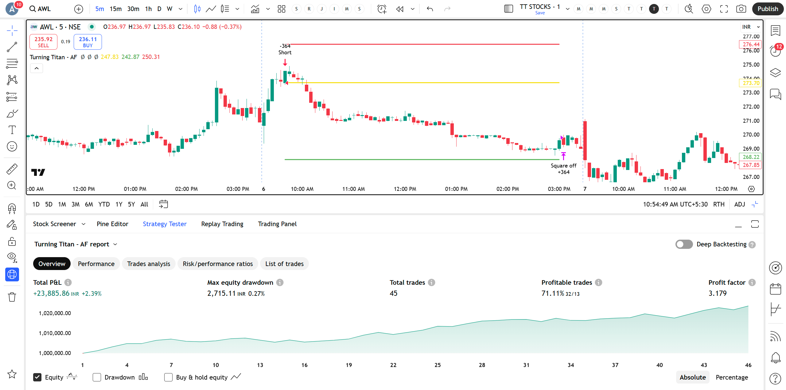Toggle Deep Backtesting switch

click(x=684, y=244)
